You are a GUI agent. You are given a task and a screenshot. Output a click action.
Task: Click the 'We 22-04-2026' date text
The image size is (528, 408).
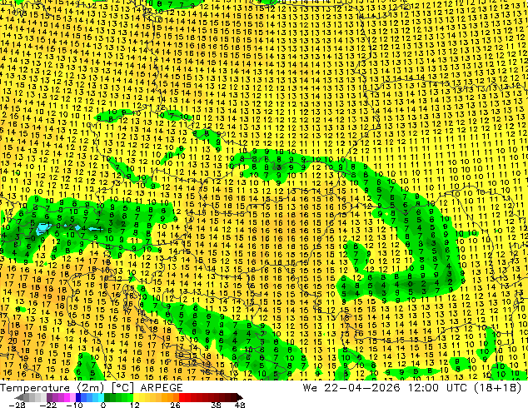351,388
